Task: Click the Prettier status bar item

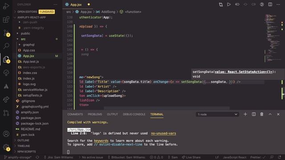Action: coord(258,157)
